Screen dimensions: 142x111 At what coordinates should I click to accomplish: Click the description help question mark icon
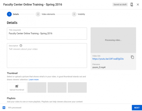pos(21,46)
